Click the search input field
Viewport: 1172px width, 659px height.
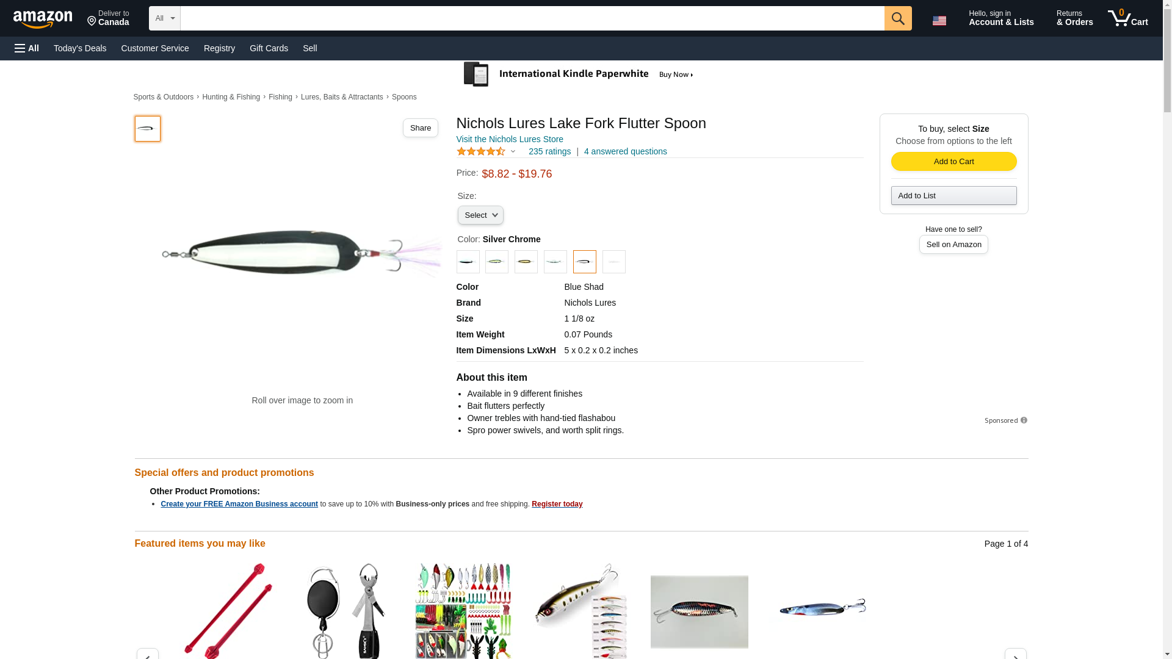[x=532, y=18]
